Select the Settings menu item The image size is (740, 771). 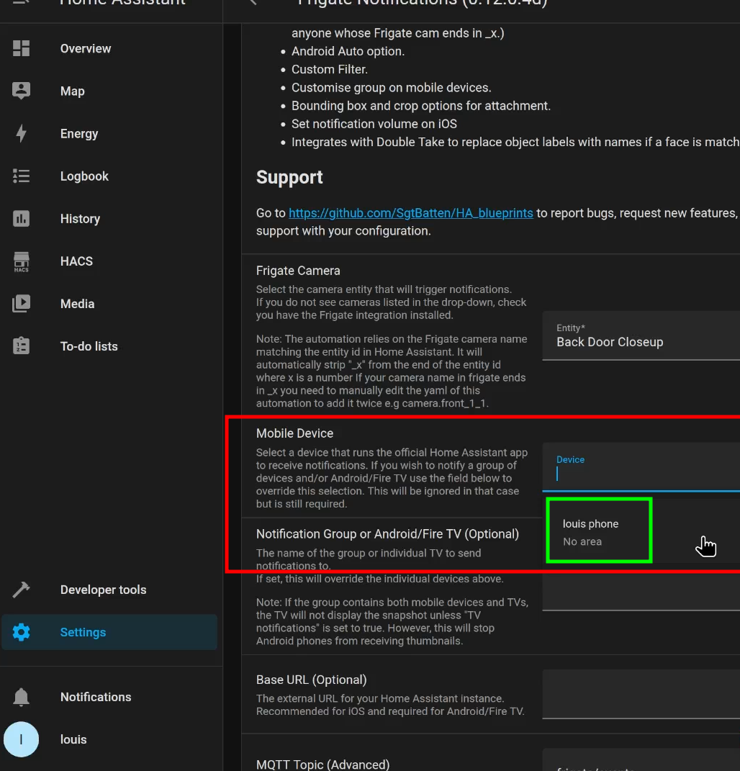click(x=109, y=632)
